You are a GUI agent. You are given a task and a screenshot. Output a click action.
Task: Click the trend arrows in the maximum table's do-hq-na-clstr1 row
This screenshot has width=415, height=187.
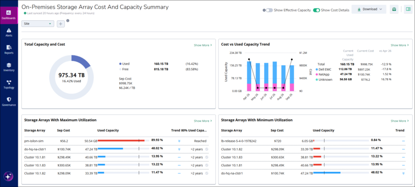click(179, 149)
